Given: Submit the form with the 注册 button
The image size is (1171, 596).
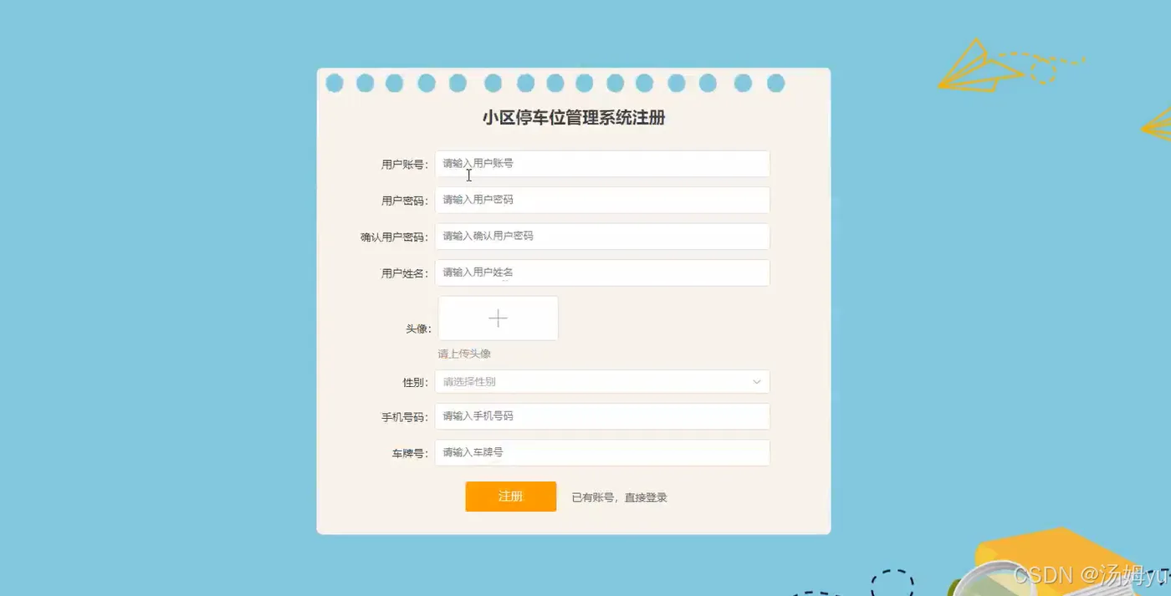Looking at the screenshot, I should pyautogui.click(x=511, y=497).
